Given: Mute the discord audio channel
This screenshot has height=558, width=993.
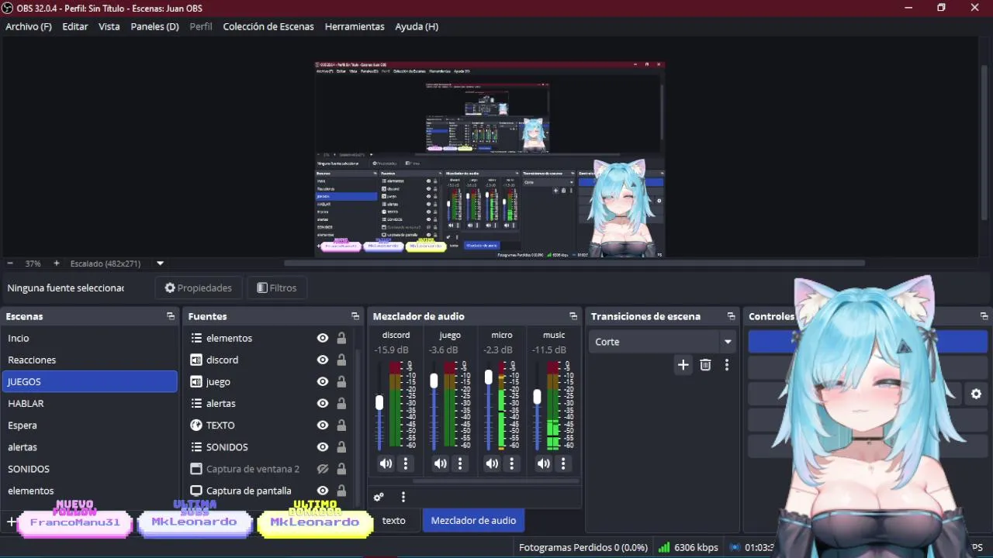Looking at the screenshot, I should 386,463.
